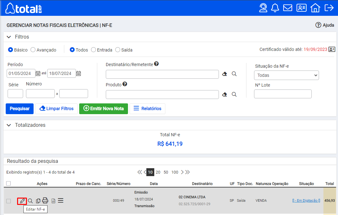
Task: Open the user profile card icon
Action: point(302,8)
